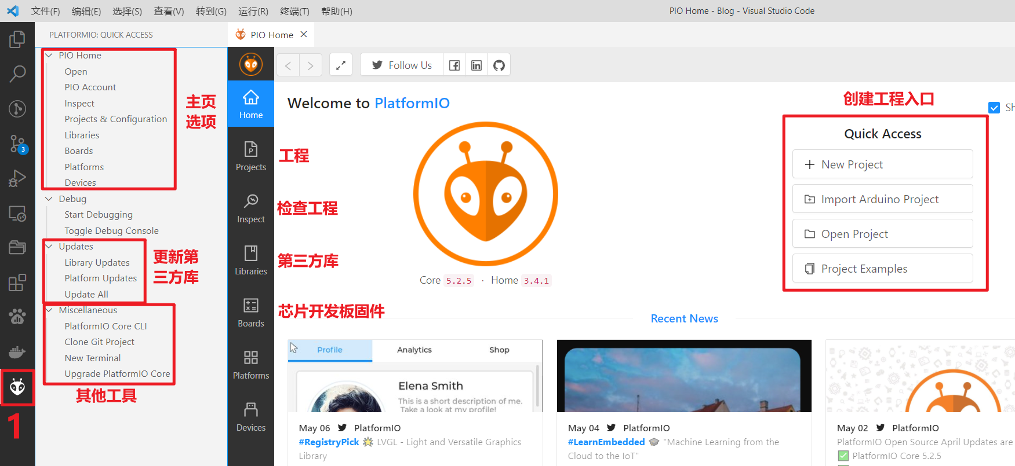Viewport: 1015px width, 466px height.
Task: Open the project folders icon in activity bar
Action: click(17, 248)
